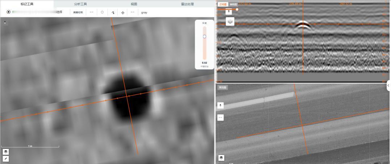Open the layers button in the radar panel
This screenshot has width=391, height=164.
tap(230, 22)
